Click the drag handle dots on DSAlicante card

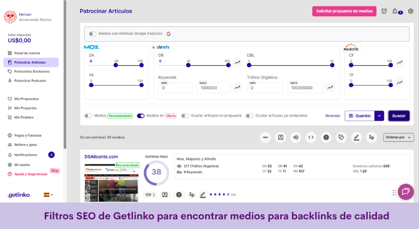tap(394, 192)
